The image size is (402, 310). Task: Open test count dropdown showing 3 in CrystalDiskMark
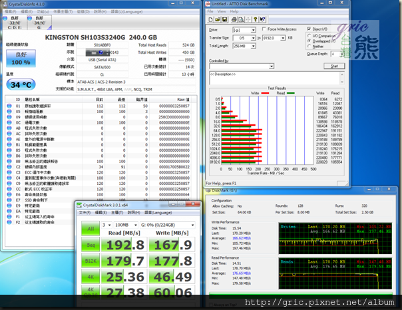[106, 225]
